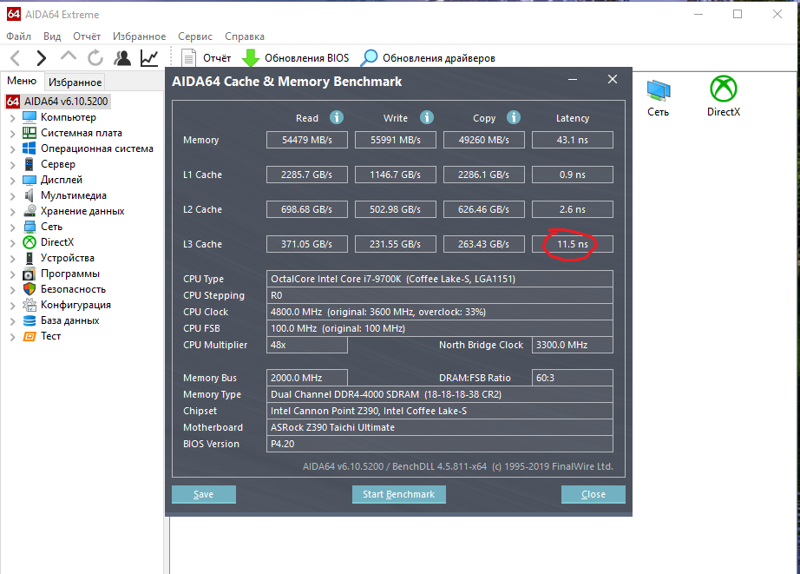Click the Close button in benchmark dialog
Screen dimensions: 800x574
tap(593, 494)
